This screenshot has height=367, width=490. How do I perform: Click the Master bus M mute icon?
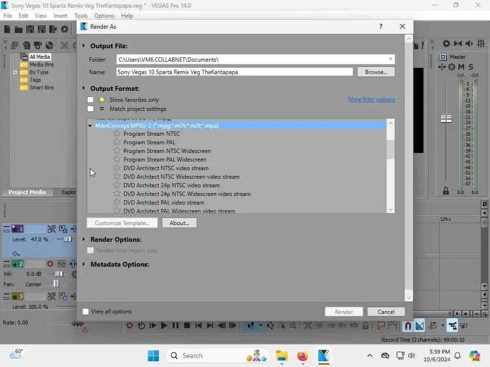(x=461, y=67)
